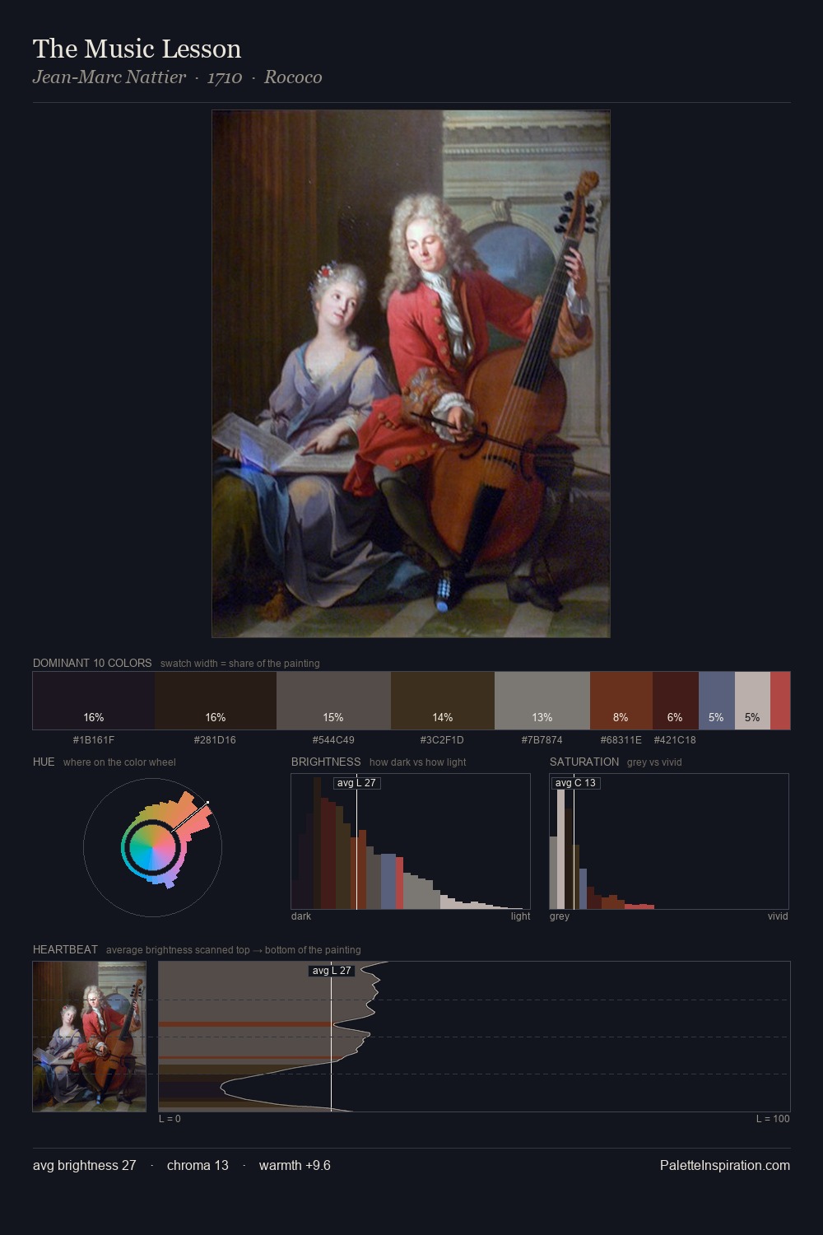Open the small painting thumbnail beside Heartbeat chart
The width and height of the screenshot is (823, 1235).
click(x=90, y=1037)
